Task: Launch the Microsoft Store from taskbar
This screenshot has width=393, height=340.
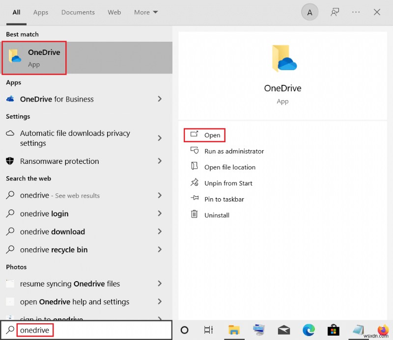Action: 333,330
